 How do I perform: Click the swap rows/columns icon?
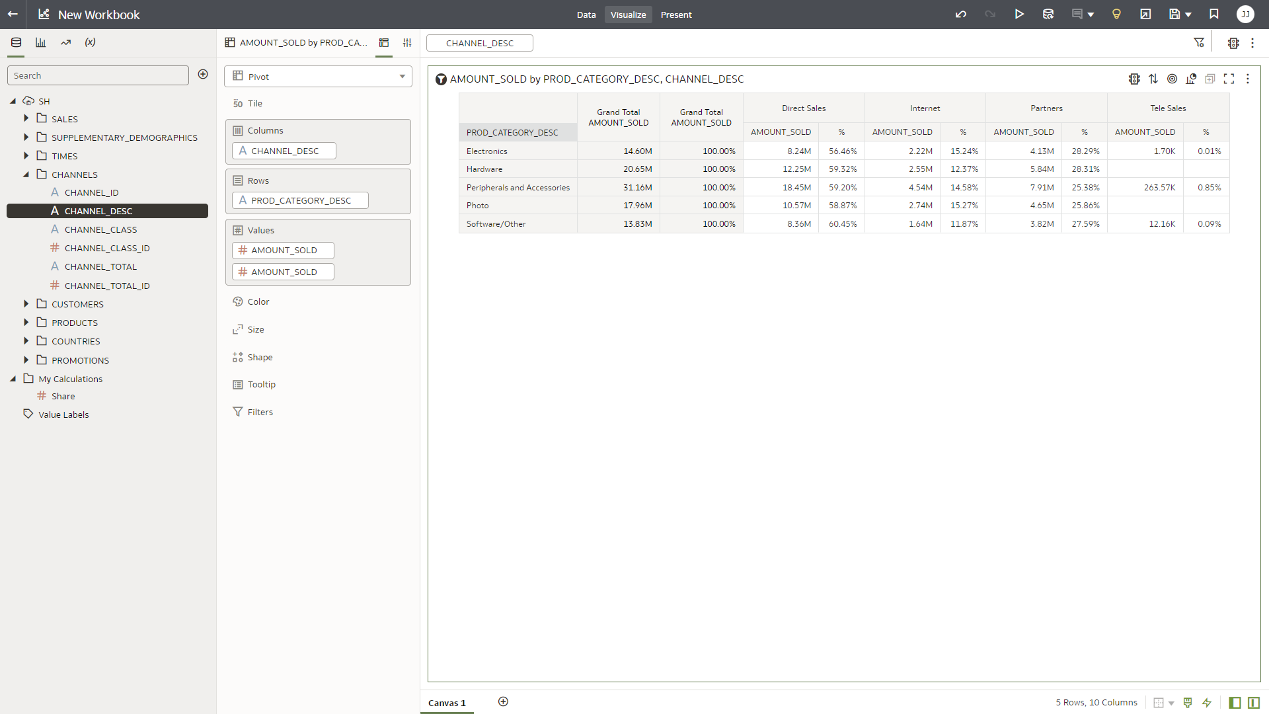[1153, 79]
